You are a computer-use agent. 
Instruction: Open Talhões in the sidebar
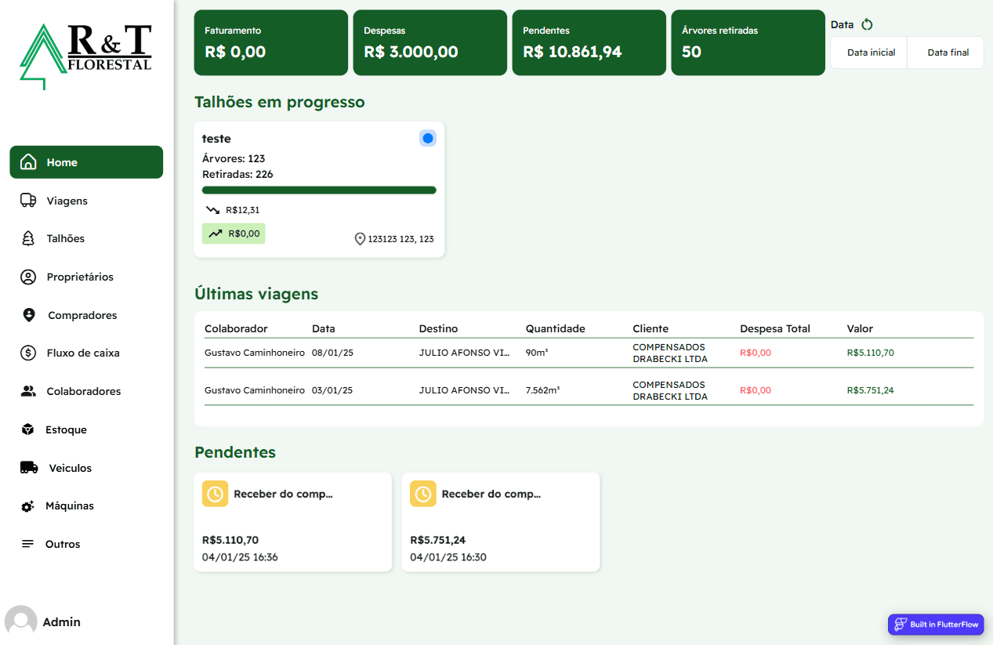click(x=86, y=238)
